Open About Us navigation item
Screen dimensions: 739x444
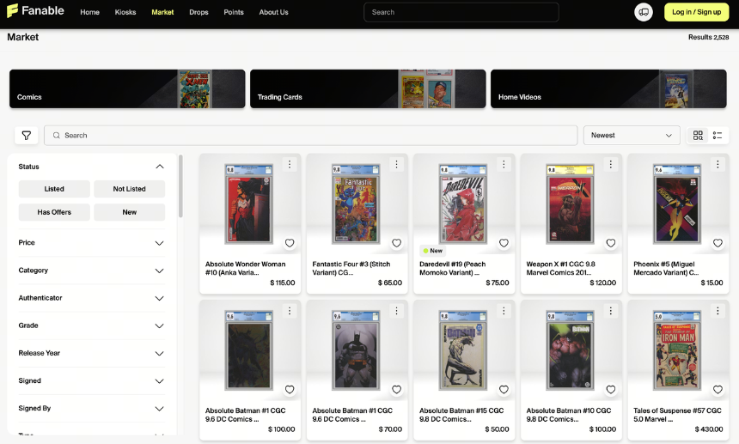coord(273,12)
